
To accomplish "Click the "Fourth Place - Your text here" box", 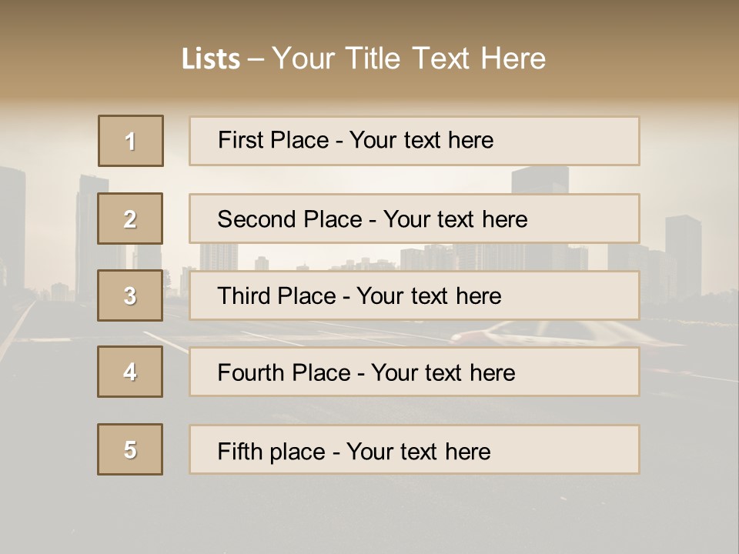I will tap(414, 372).
